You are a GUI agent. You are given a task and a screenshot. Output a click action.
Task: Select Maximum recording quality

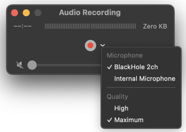click(129, 120)
